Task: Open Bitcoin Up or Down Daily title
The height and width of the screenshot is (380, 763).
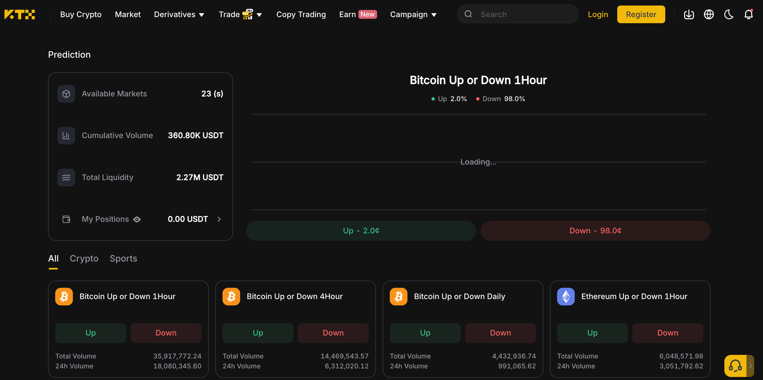Action: tap(459, 296)
